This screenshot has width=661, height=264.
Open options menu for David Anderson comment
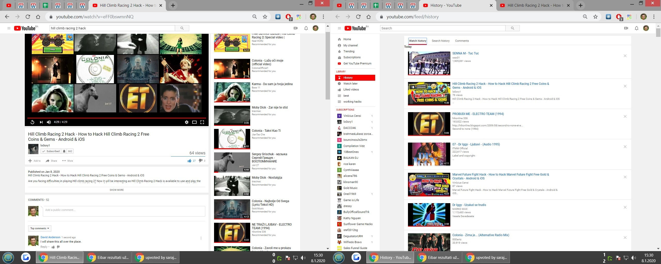point(201,238)
